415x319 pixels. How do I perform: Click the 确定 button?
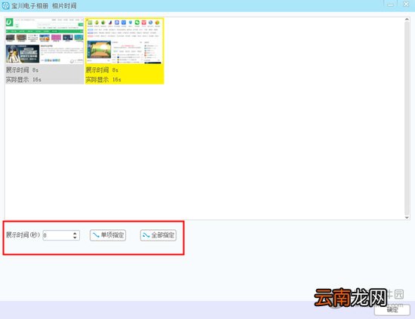392,310
